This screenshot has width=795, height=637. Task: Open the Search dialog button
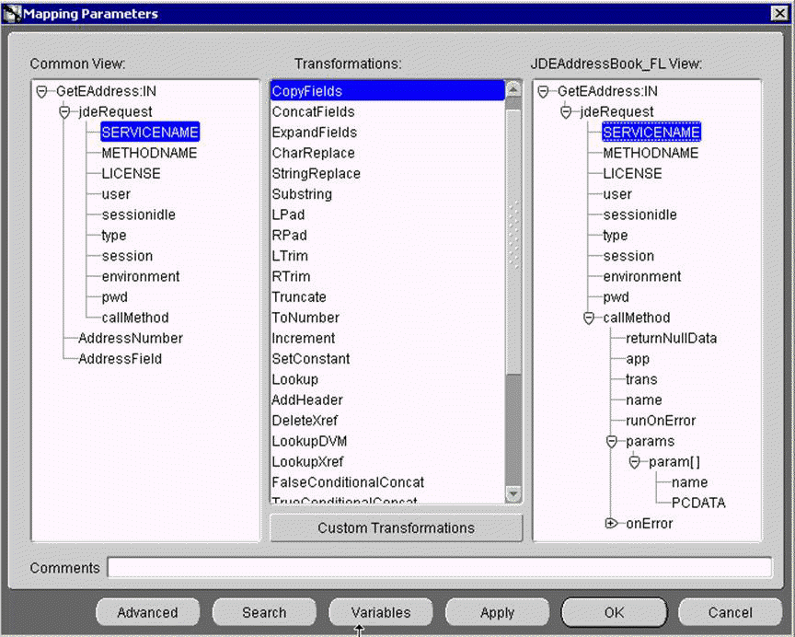coord(264,613)
